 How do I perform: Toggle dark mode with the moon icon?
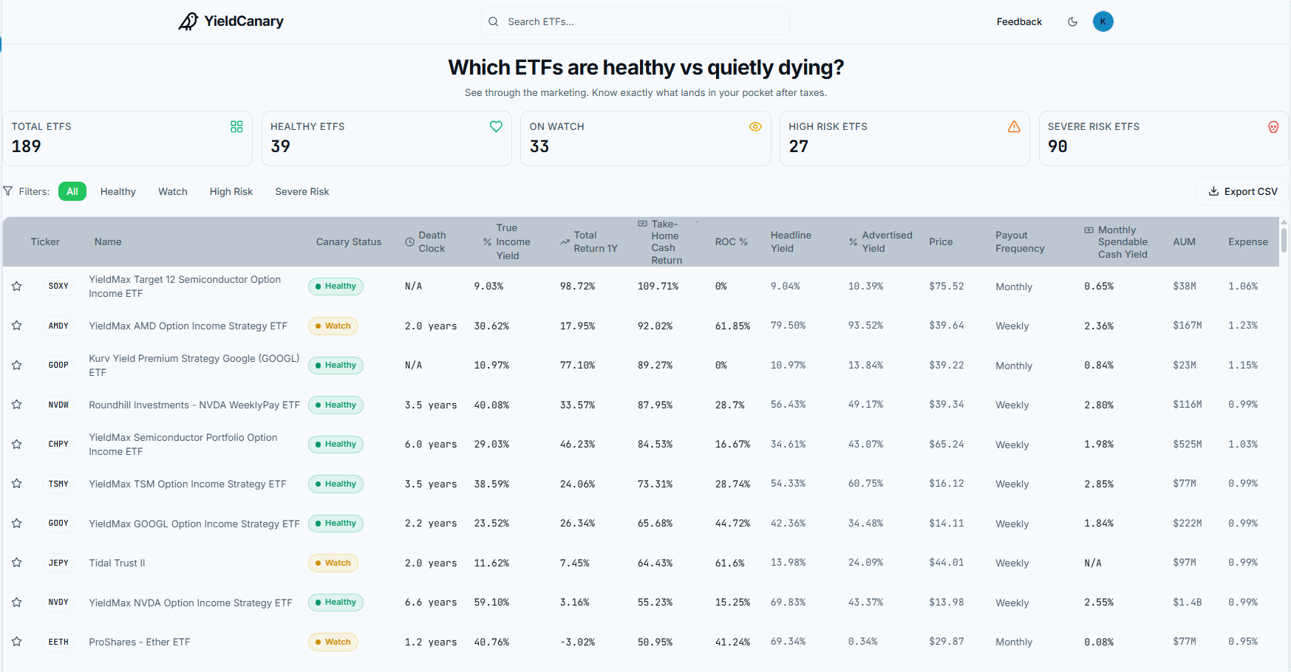coord(1072,21)
